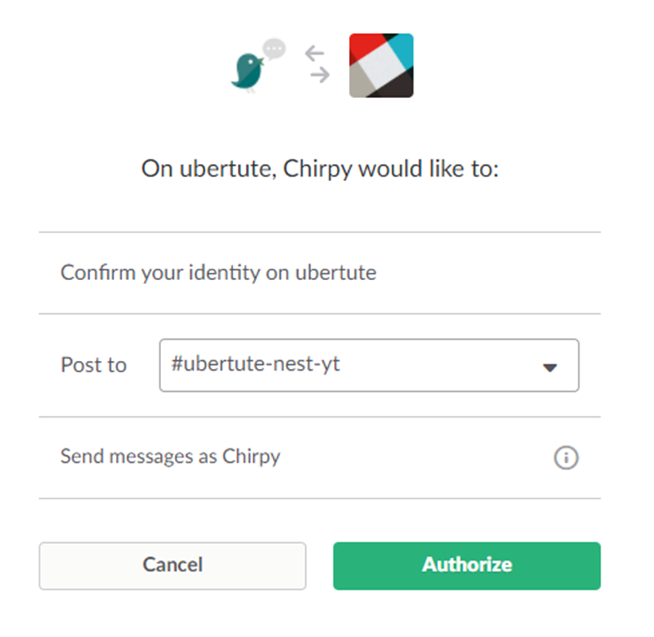
Task: Expand the channel list using the dropdown arrow
Action: [550, 367]
